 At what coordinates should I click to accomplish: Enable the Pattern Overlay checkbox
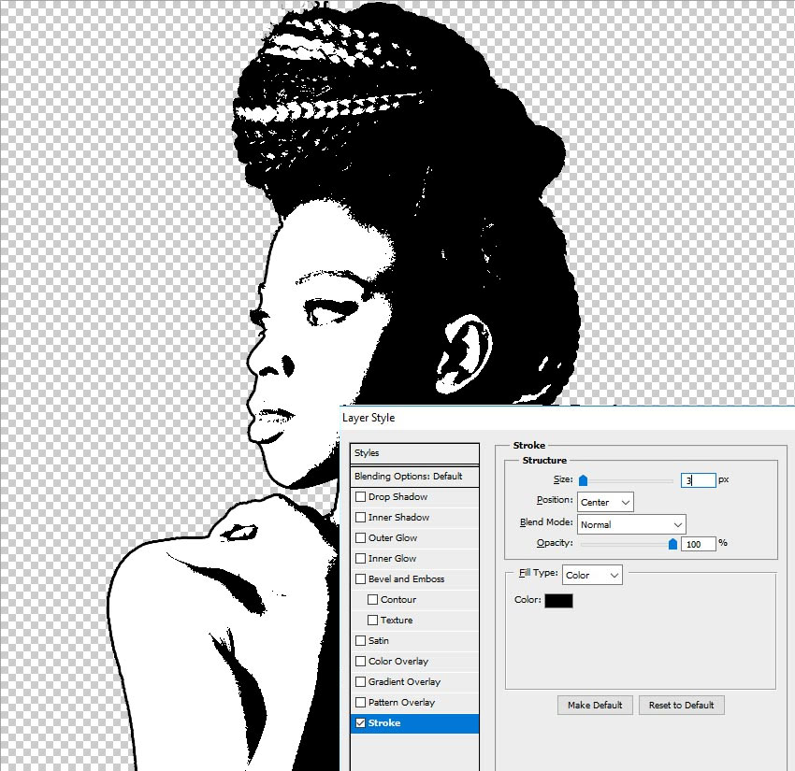(360, 702)
